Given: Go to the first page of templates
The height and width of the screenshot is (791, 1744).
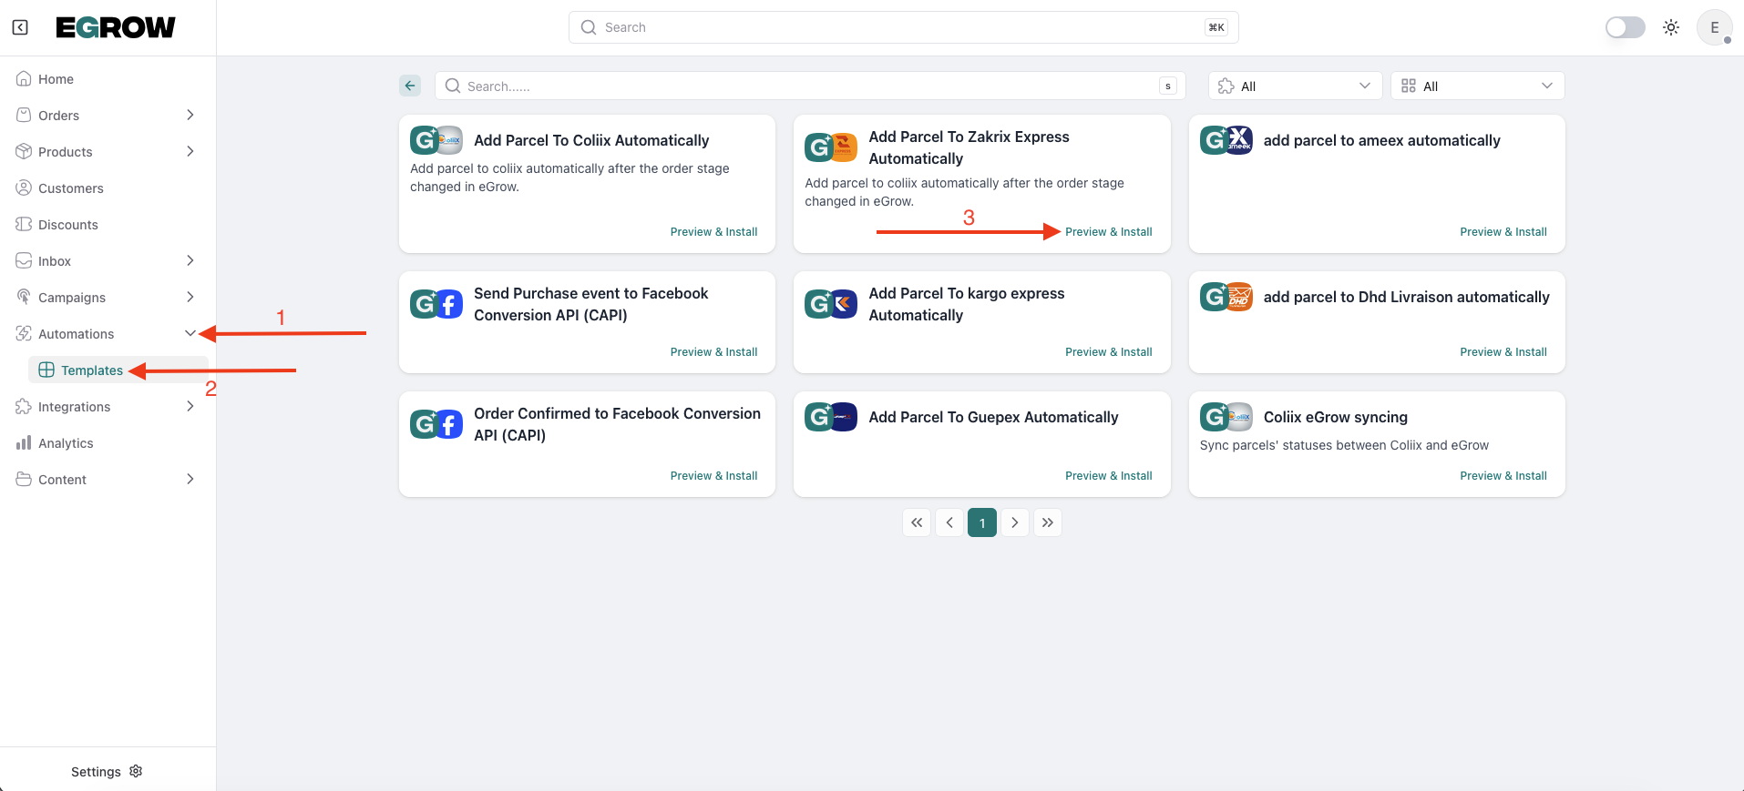Looking at the screenshot, I should coord(917,522).
